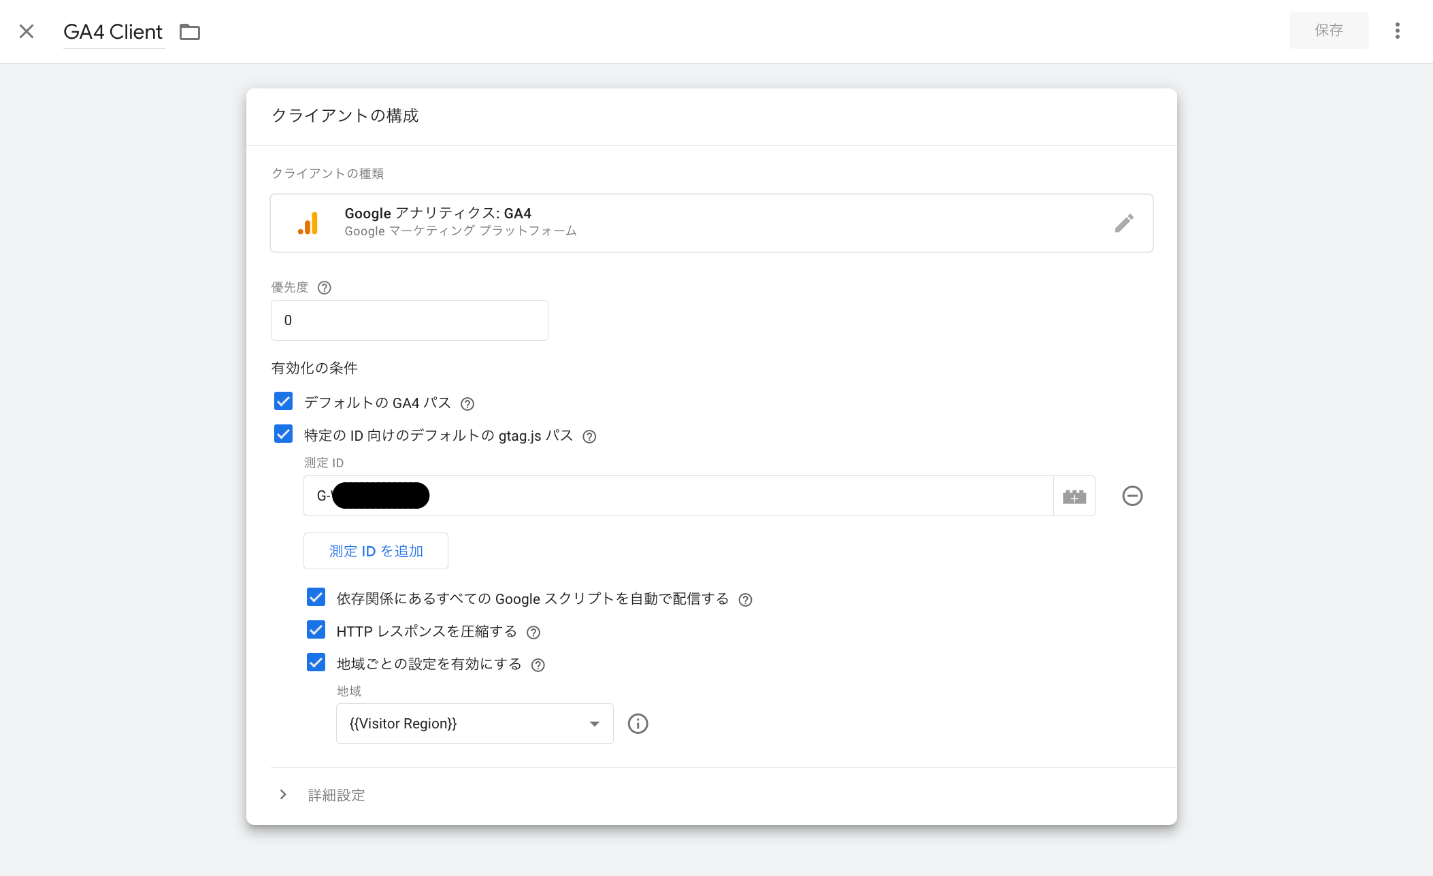Edit the client type with the pencil icon

(1124, 223)
